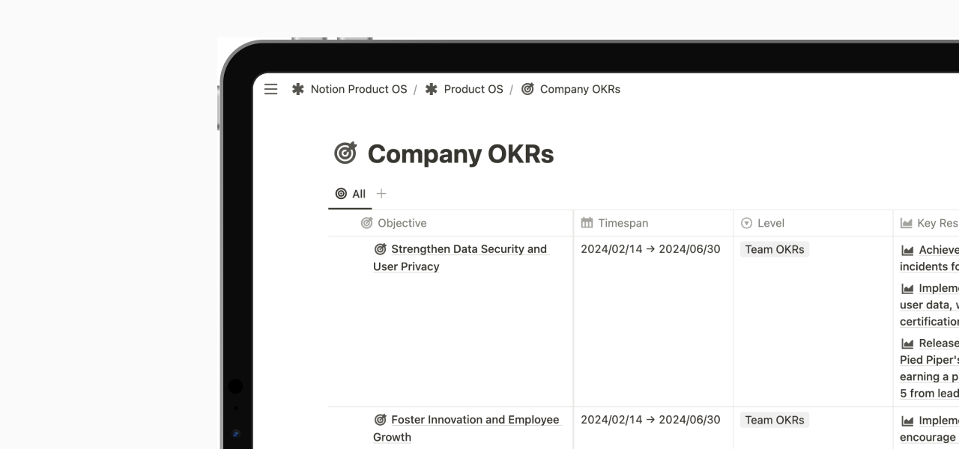
Task: Click the chart icon on Key Results column
Action: click(907, 222)
